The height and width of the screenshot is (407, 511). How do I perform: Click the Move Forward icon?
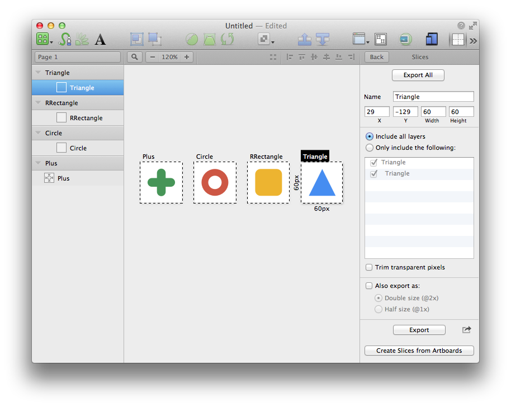tap(305, 39)
